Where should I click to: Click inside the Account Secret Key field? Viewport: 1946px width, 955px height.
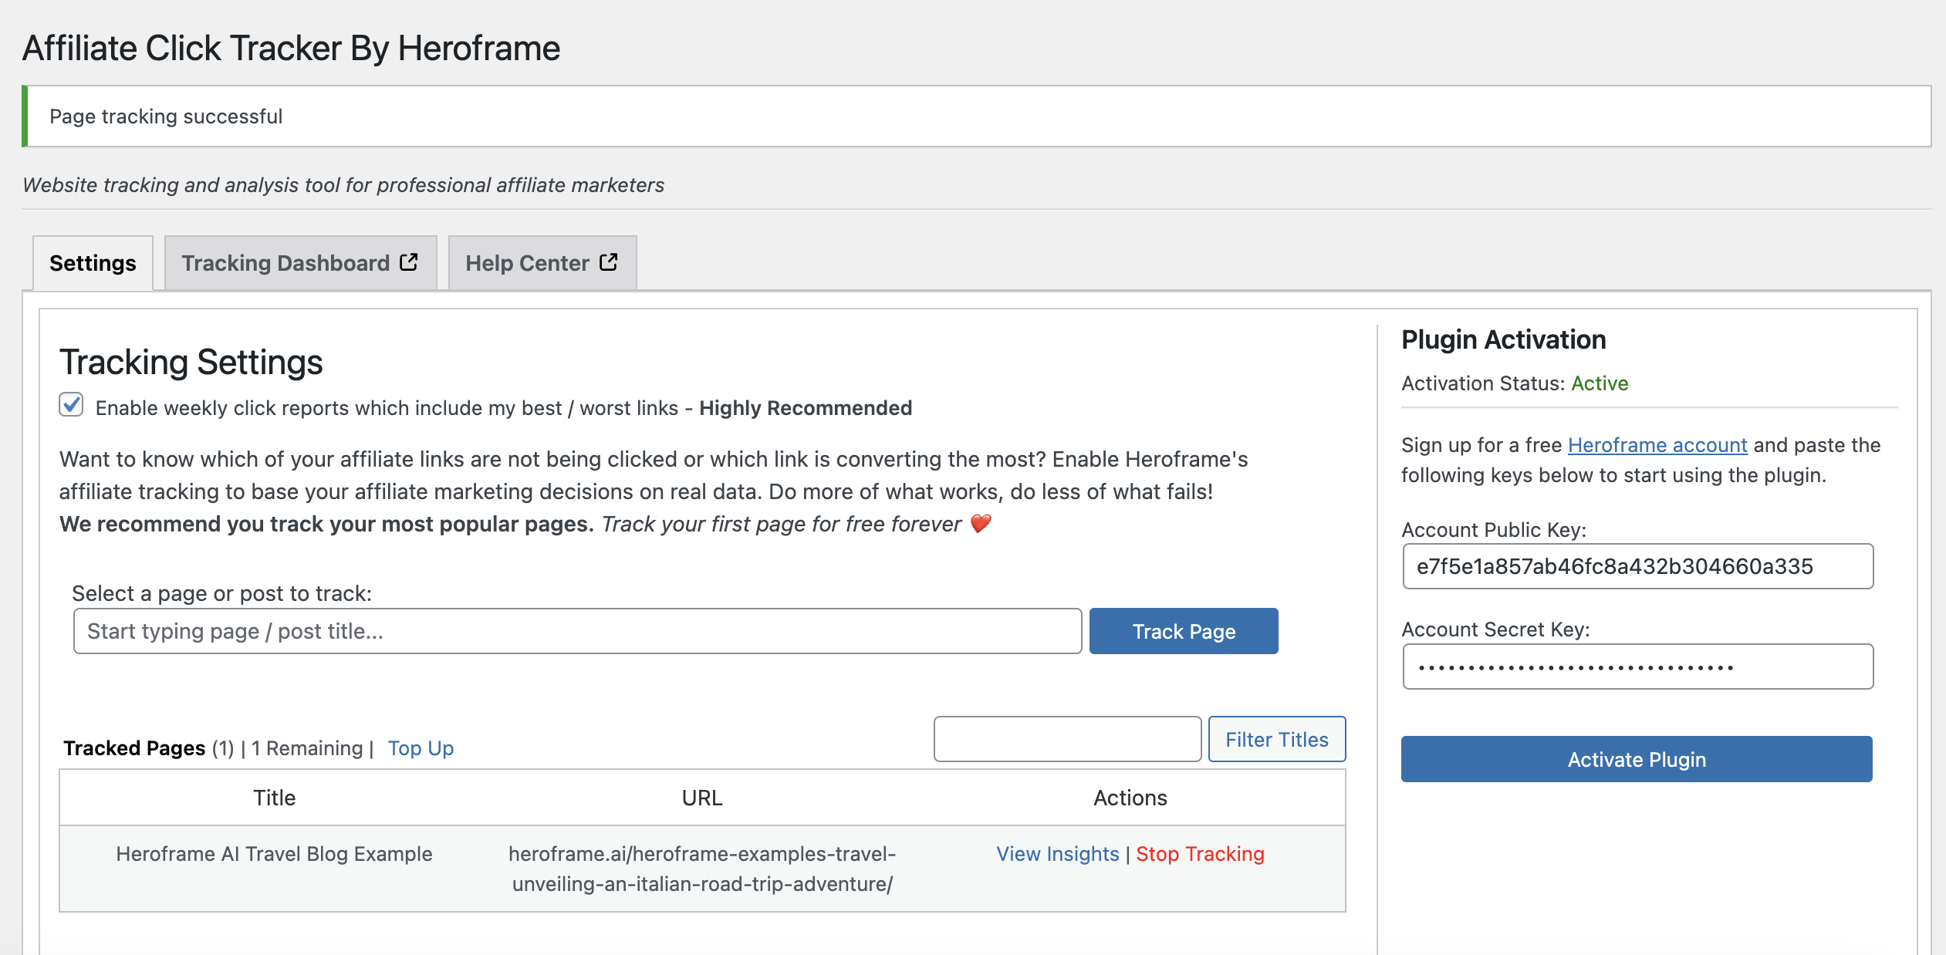click(x=1637, y=666)
